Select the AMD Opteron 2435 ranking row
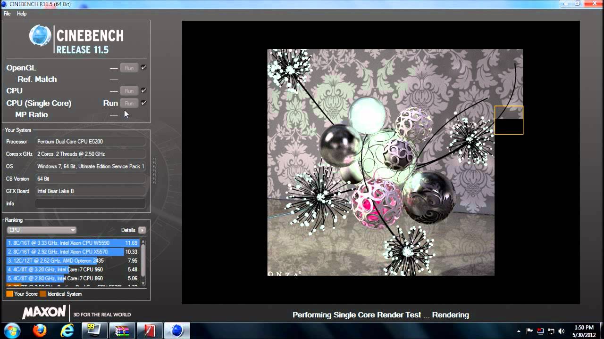Viewport: 604px width, 339px height. pyautogui.click(x=73, y=261)
